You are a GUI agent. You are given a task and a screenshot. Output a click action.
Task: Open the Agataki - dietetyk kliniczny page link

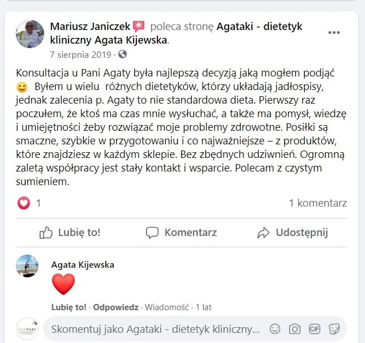(176, 33)
